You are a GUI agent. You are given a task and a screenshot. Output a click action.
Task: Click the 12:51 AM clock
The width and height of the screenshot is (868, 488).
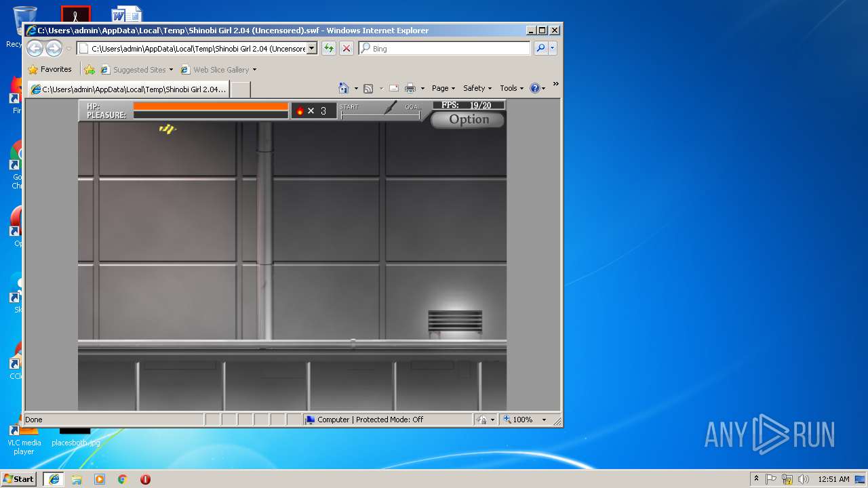[833, 479]
